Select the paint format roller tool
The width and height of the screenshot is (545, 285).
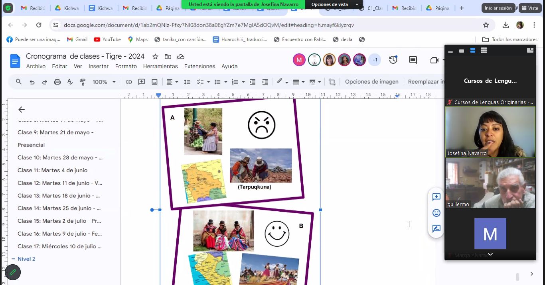click(83, 82)
